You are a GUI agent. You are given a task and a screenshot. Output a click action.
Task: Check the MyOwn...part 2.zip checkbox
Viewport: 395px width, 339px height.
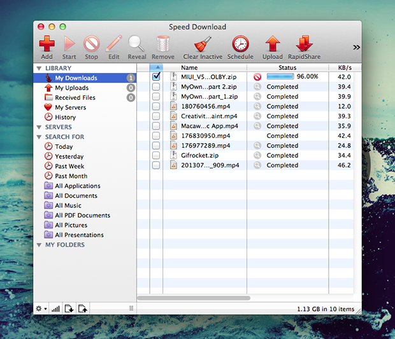point(156,86)
